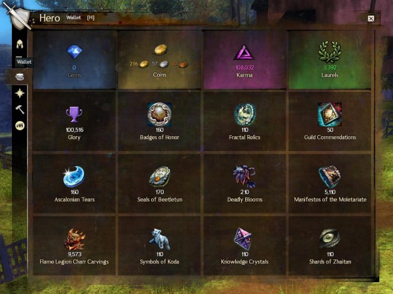Select the Deadly Blooms flower icon
The height and width of the screenshot is (294, 393).
coord(244,177)
